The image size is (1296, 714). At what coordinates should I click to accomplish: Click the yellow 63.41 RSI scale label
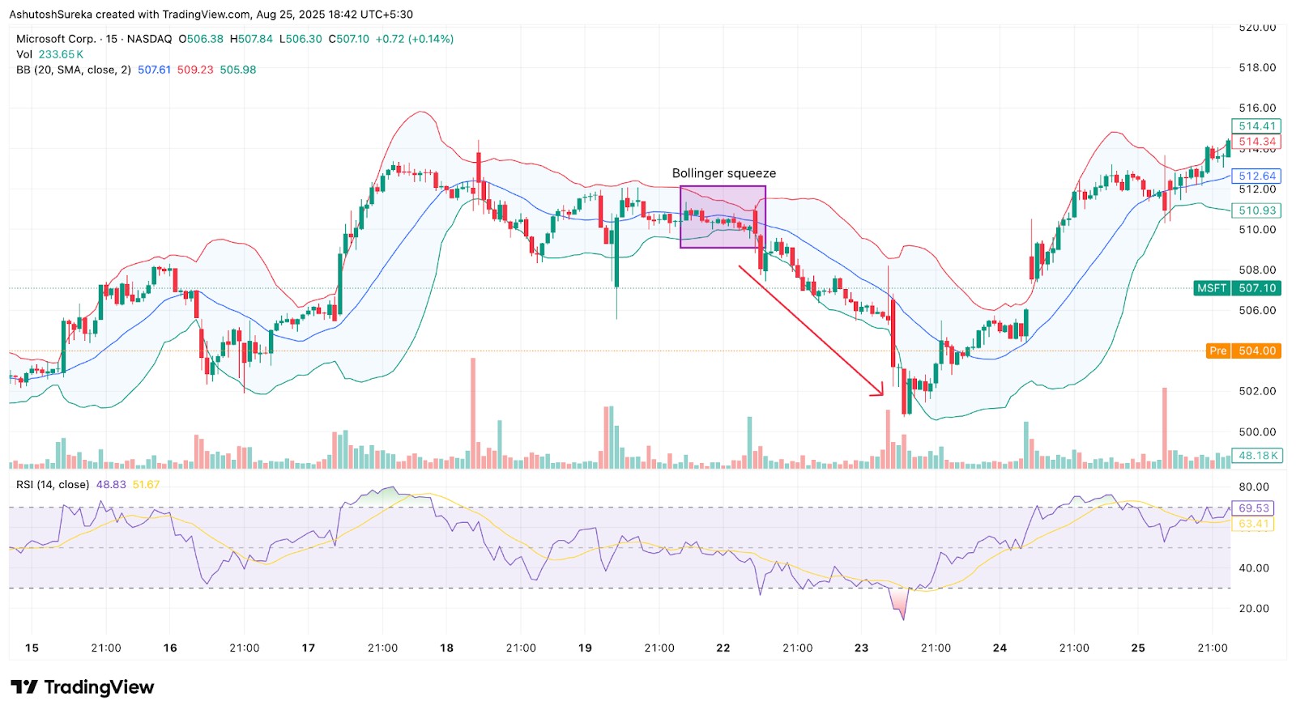1253,524
